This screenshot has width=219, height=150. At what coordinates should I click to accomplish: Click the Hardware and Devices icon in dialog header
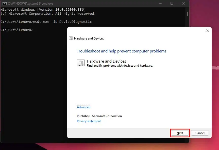point(70,38)
